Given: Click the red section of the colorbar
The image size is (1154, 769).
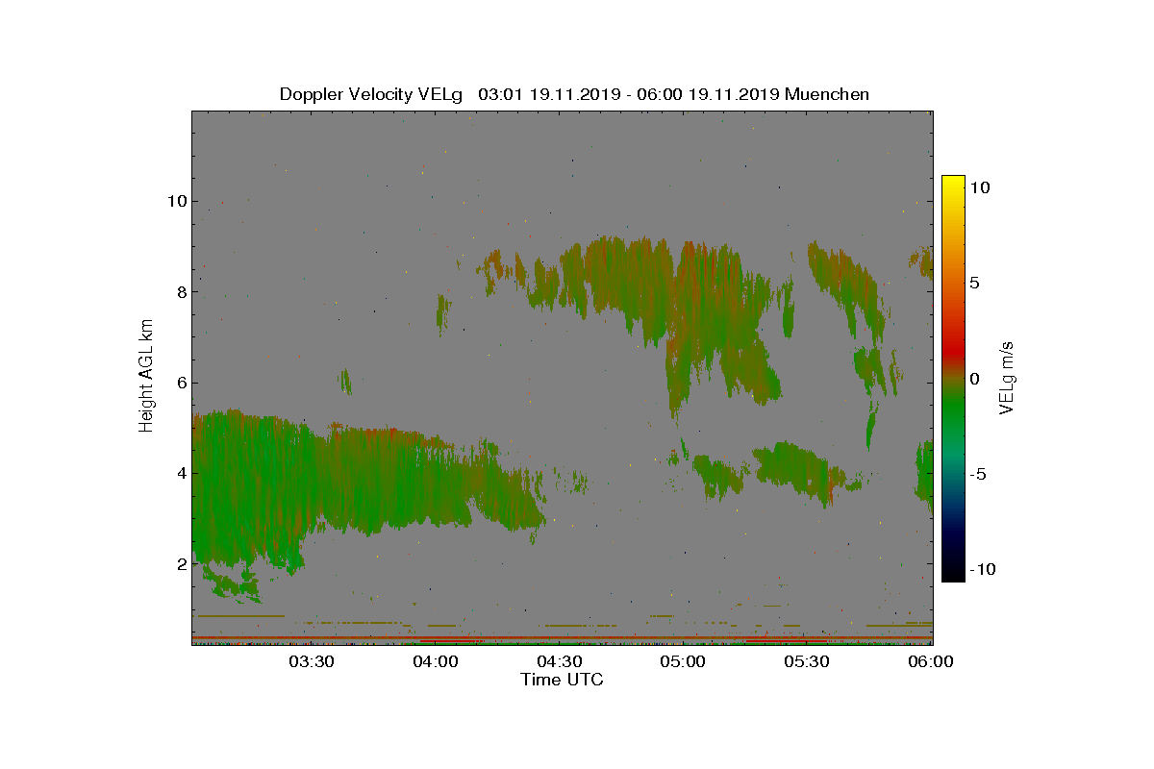Looking at the screenshot, I should 953,348.
